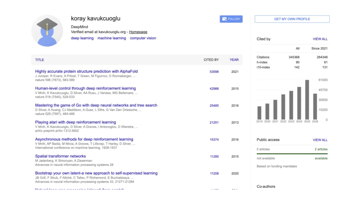
Task: Click the graduation cap profile avatar
Action: (x=47, y=31)
